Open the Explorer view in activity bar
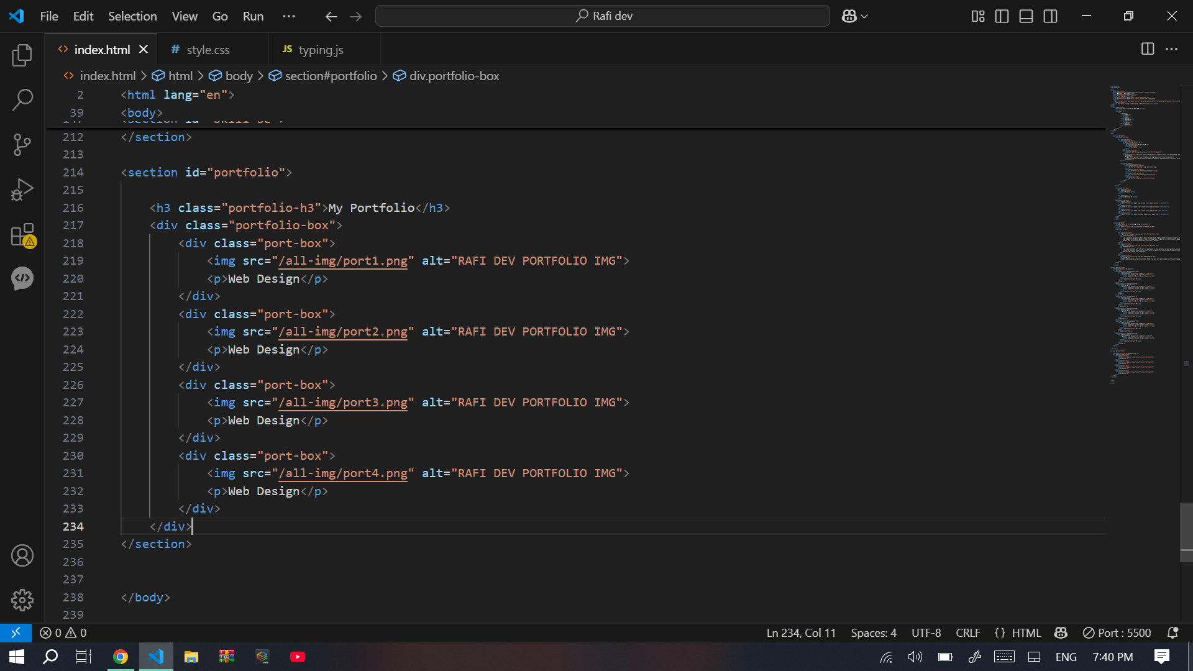Image resolution: width=1193 pixels, height=671 pixels. click(x=22, y=55)
